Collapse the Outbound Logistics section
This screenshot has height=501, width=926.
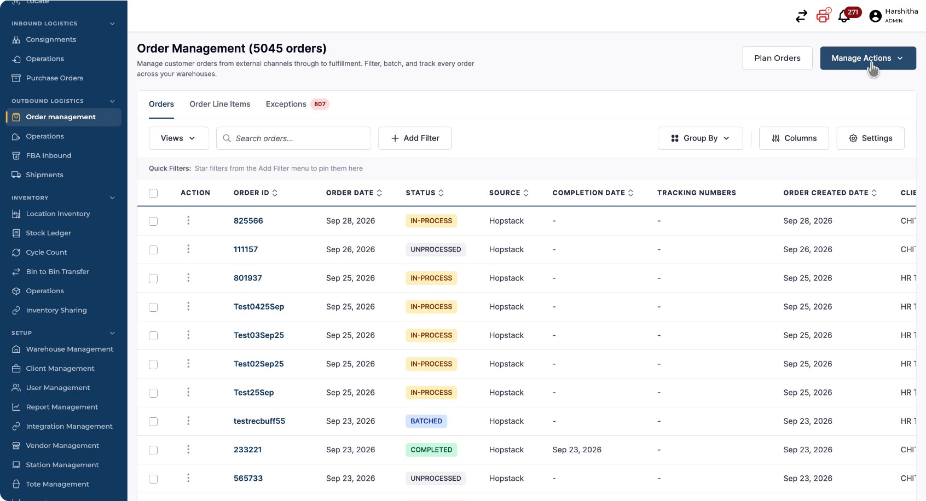pos(112,101)
